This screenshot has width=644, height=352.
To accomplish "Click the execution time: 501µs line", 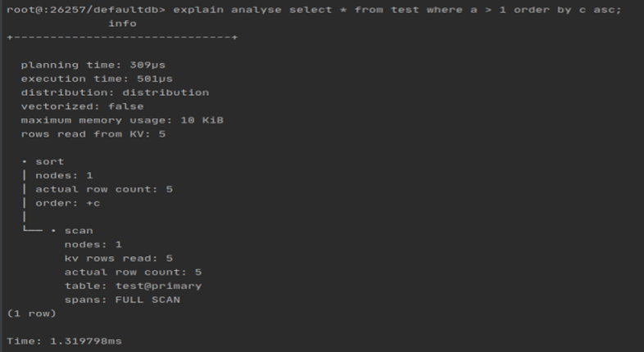I will point(97,79).
